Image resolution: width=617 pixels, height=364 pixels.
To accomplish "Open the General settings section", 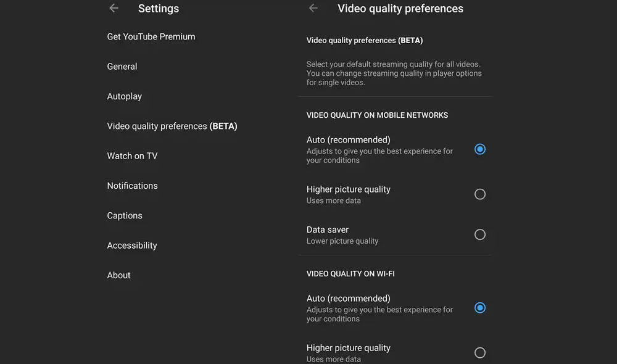I will [122, 66].
